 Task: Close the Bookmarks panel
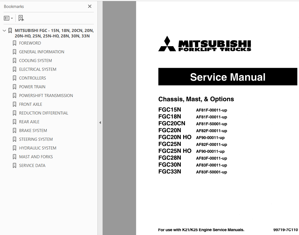(x=90, y=6)
